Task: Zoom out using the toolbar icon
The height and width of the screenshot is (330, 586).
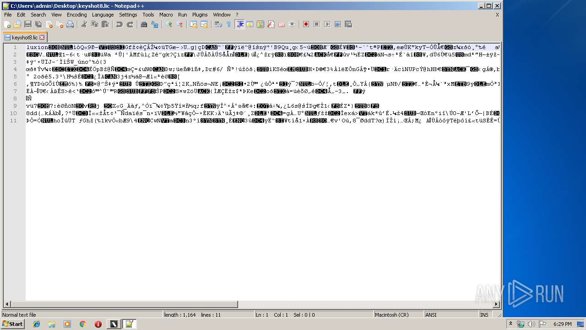Action: click(179, 24)
